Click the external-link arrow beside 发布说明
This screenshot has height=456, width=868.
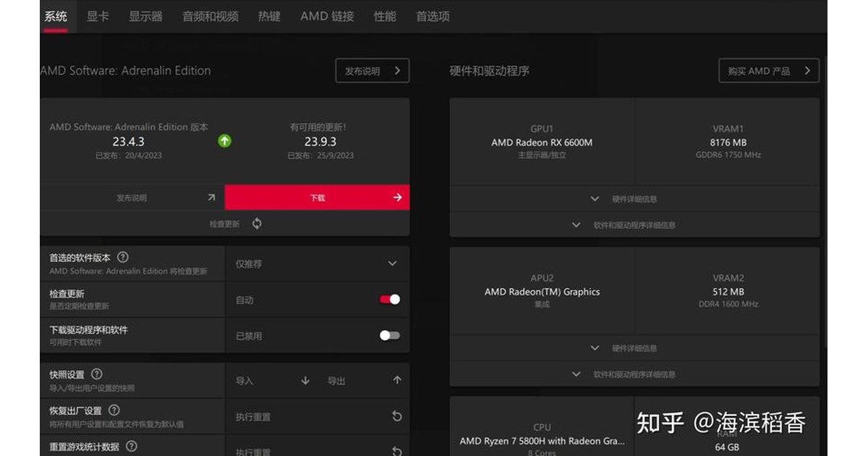211,198
